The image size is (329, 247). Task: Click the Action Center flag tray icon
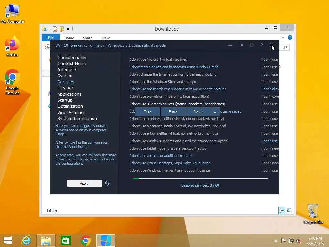click(283, 241)
